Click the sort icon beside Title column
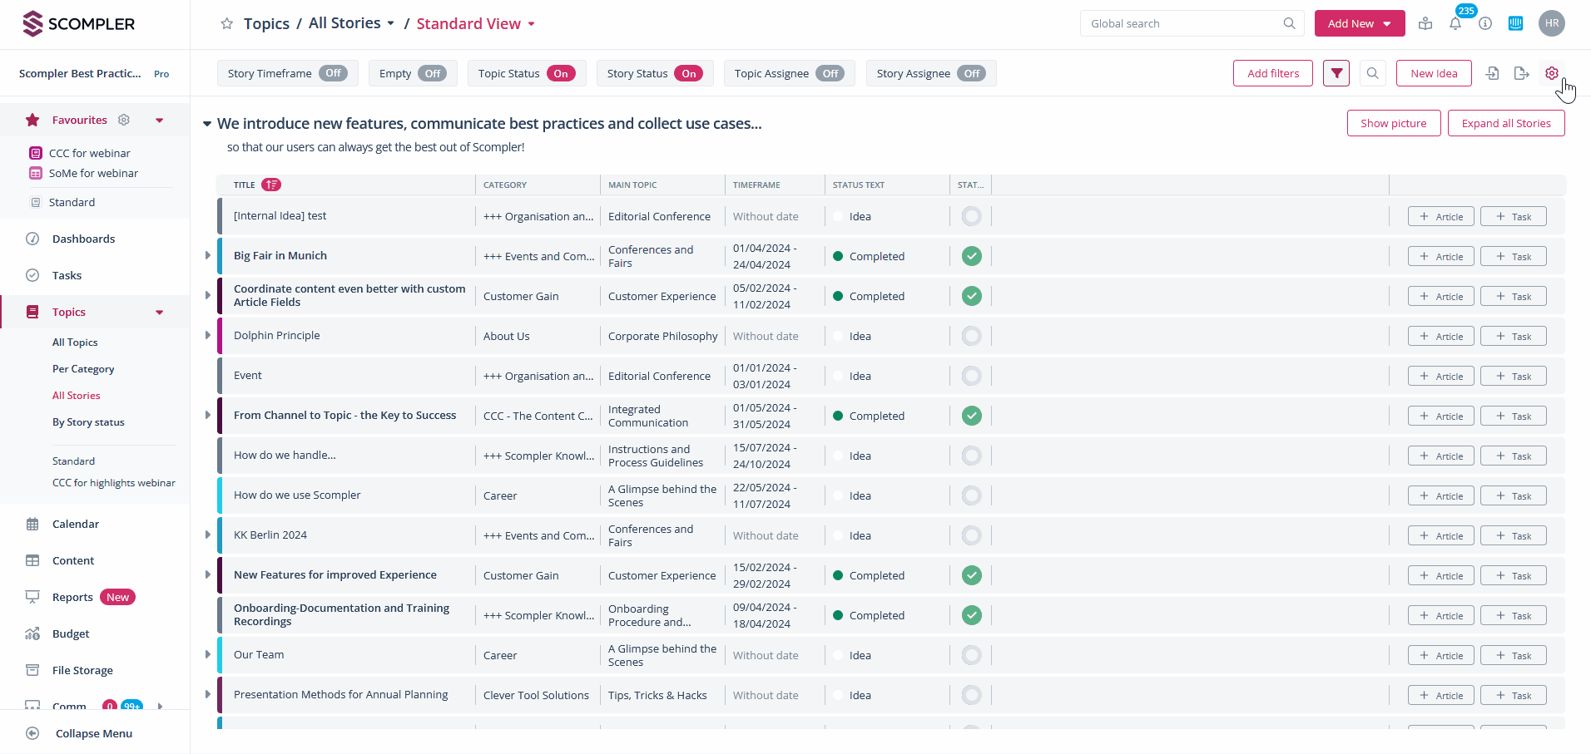Viewport: 1591px width, 754px height. 271,185
